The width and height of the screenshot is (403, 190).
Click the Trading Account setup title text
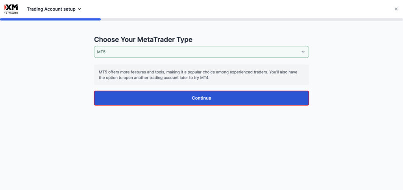pyautogui.click(x=51, y=9)
